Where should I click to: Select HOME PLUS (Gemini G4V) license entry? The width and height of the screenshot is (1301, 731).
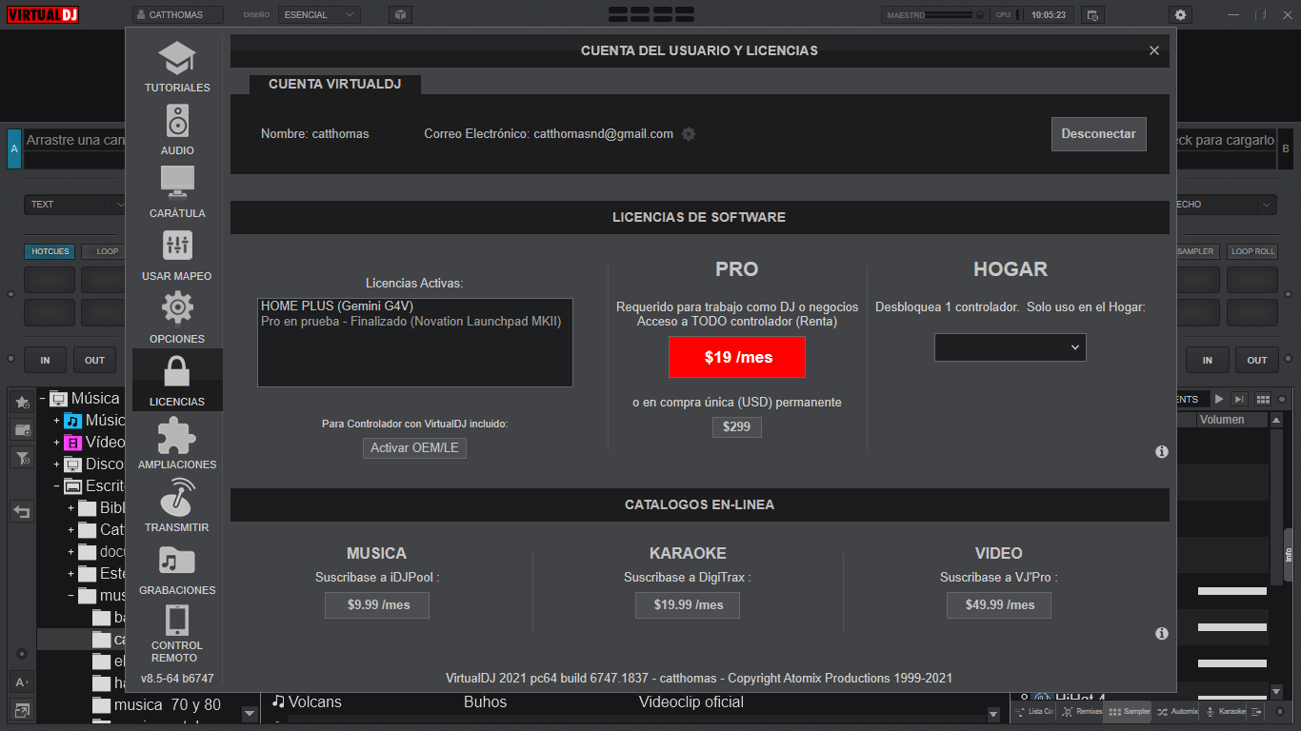pyautogui.click(x=337, y=306)
